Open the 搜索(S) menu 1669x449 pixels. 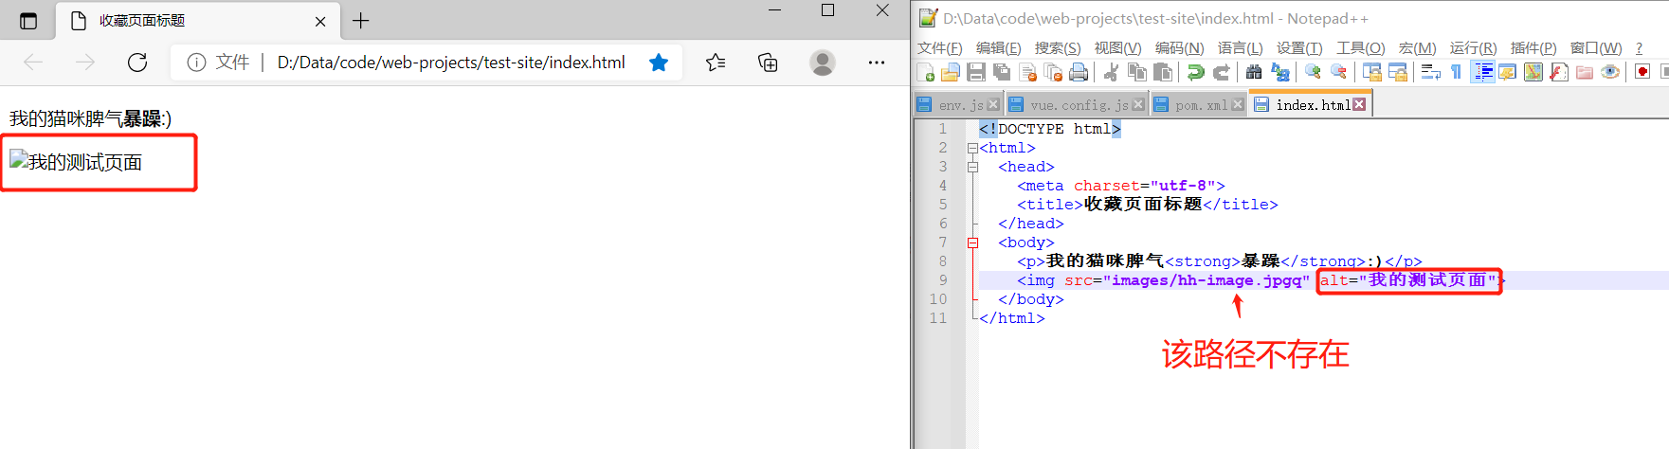coord(1058,47)
